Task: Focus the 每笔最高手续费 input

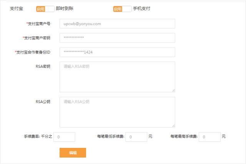Action: pyautogui.click(x=209, y=137)
